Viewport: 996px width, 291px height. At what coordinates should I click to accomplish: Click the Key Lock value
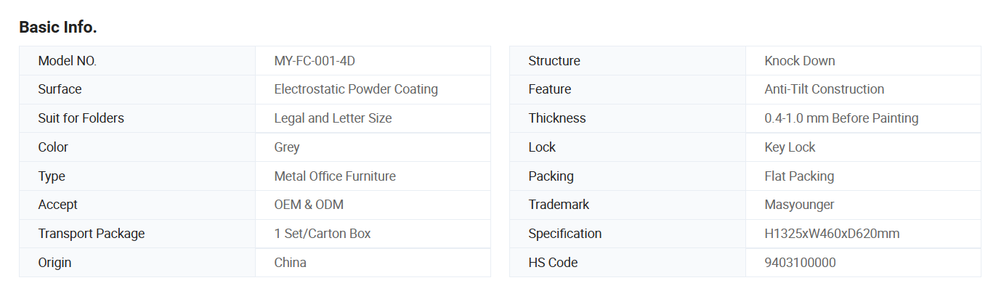click(x=790, y=147)
